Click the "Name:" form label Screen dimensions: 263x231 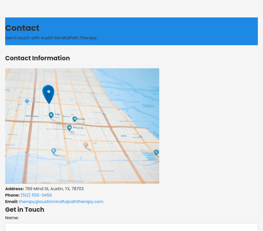coord(12,218)
